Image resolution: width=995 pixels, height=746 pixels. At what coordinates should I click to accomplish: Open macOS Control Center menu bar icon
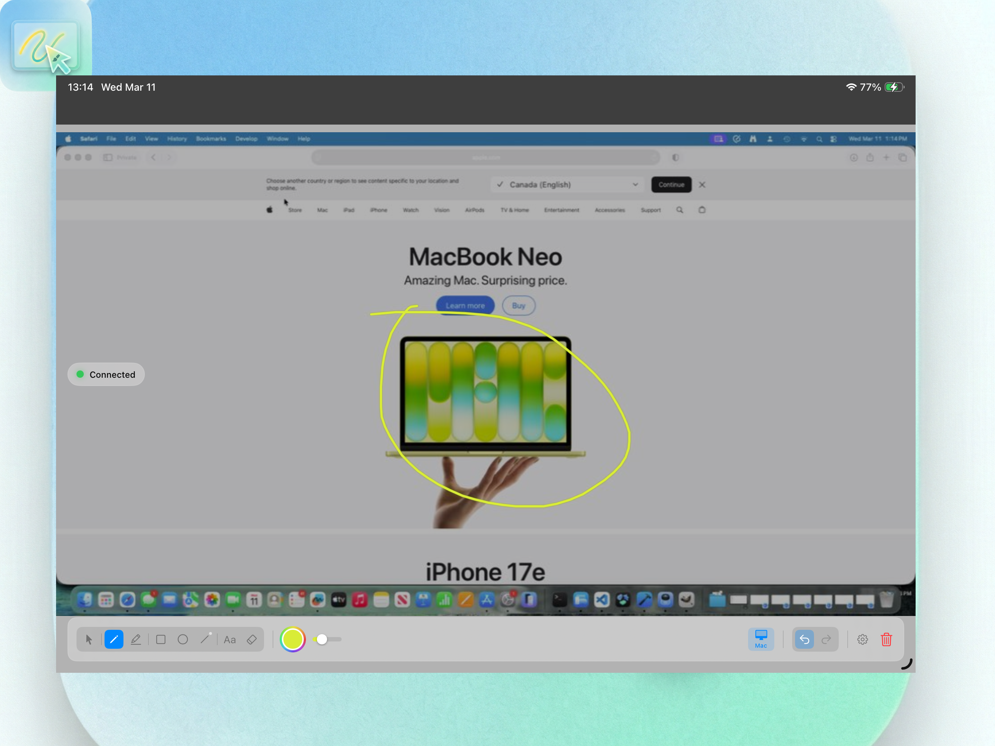834,139
